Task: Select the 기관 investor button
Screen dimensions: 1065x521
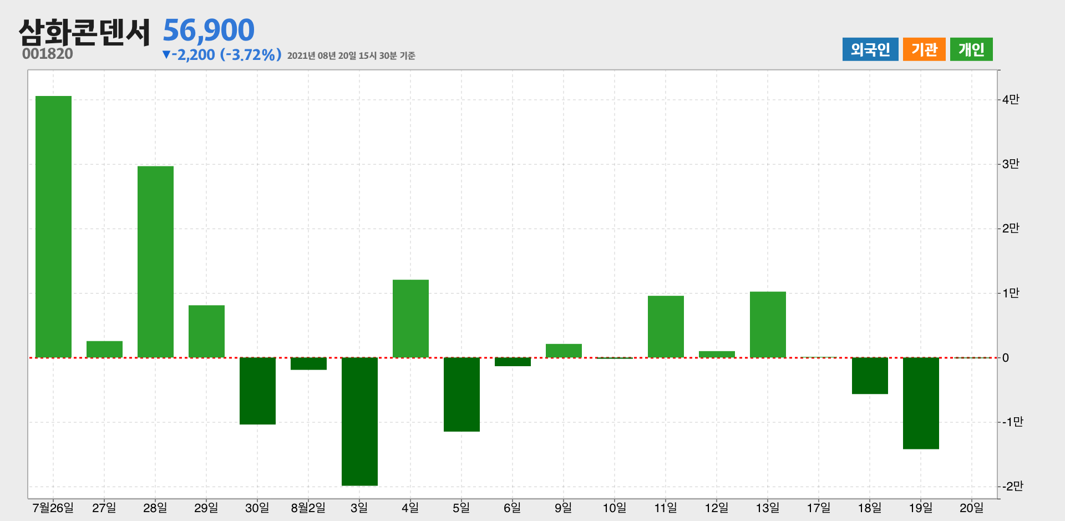Action: tap(924, 49)
